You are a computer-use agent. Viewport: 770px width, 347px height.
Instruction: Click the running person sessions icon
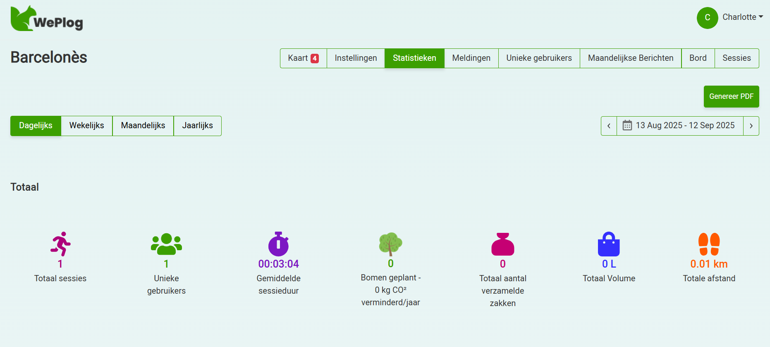pyautogui.click(x=60, y=244)
